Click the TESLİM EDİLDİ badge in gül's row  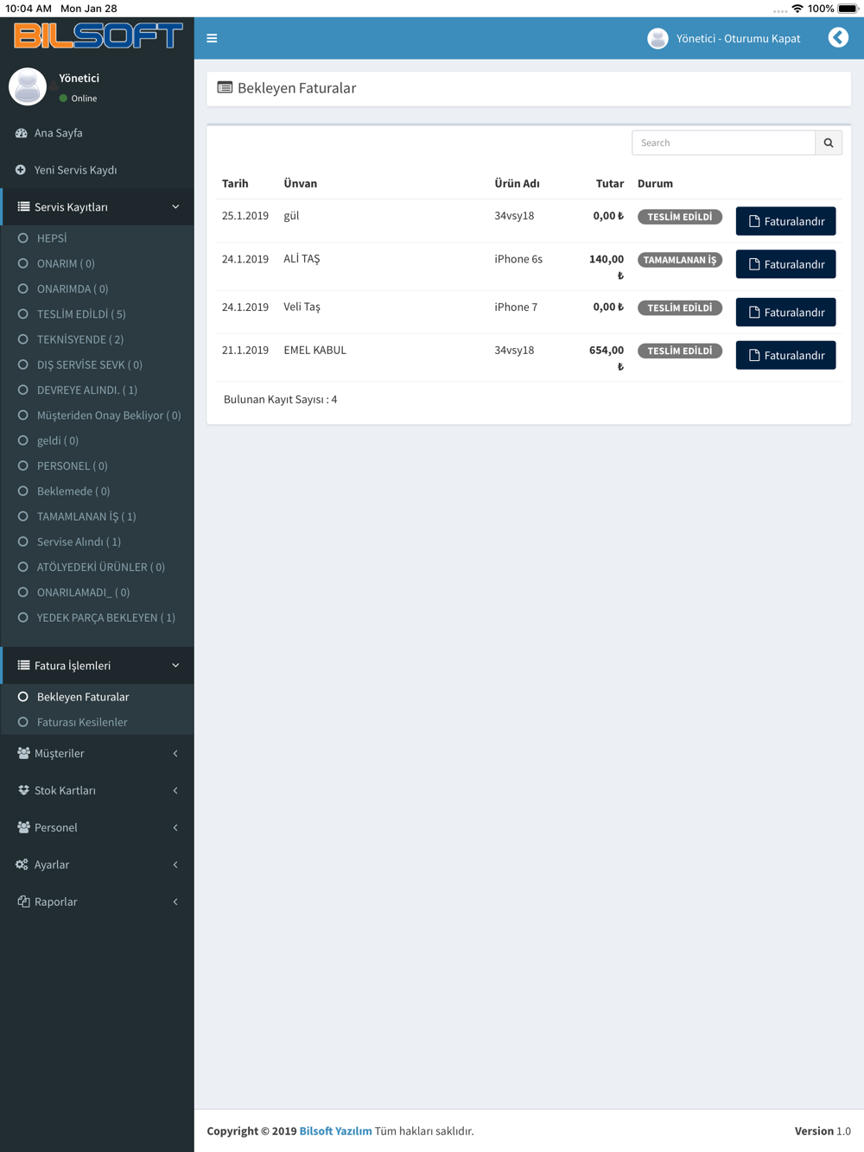click(x=680, y=217)
